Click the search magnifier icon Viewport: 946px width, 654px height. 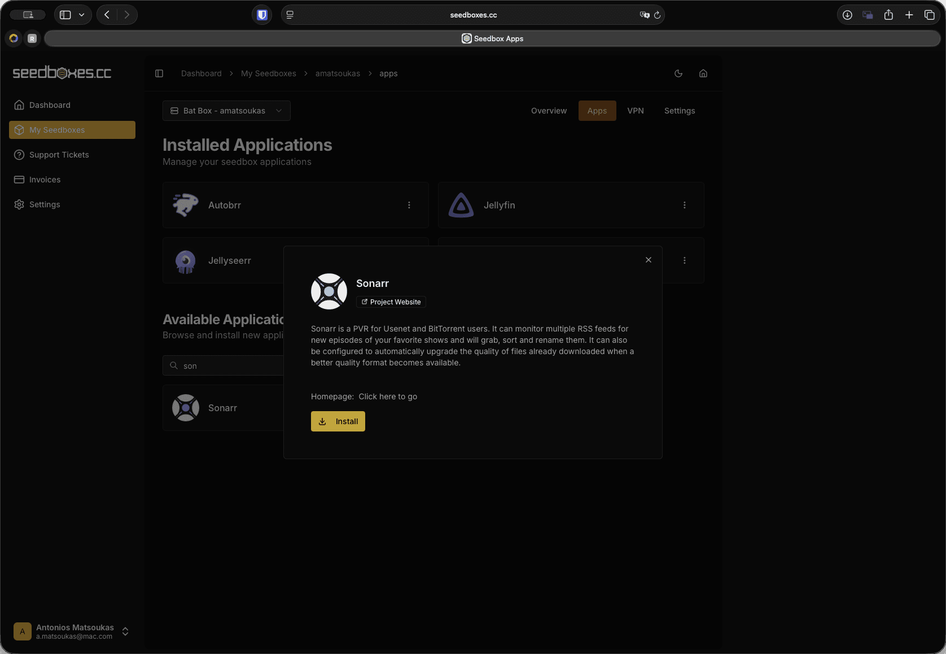tap(174, 365)
